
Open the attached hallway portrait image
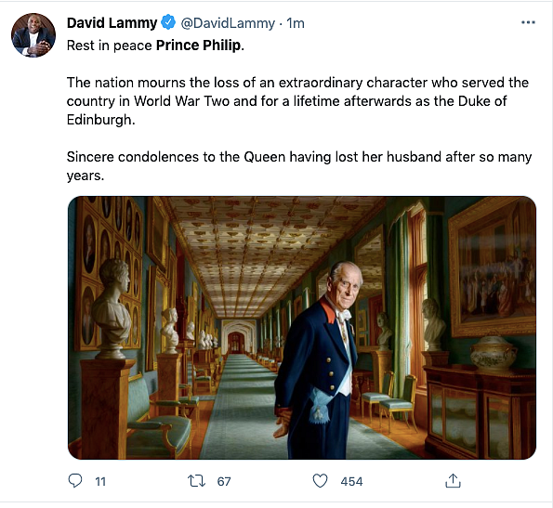tap(302, 328)
